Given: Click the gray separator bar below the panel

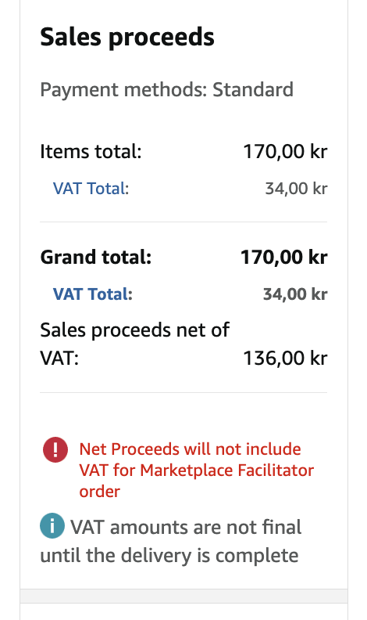Looking at the screenshot, I should 183,596.
